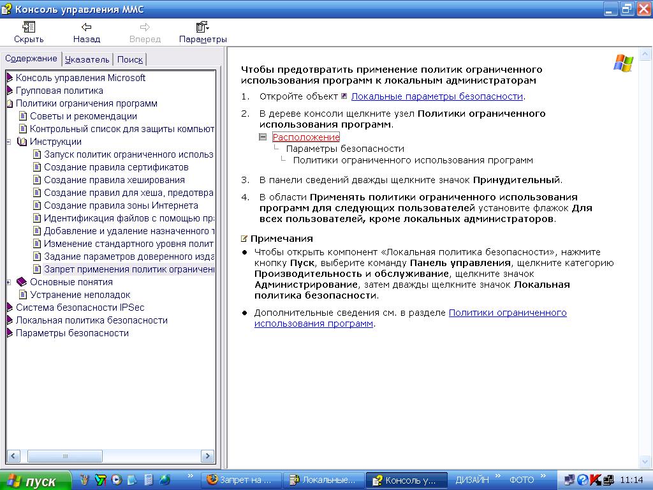Open the Советы и рекомендации page icon
Image resolution: width=653 pixels, height=490 pixels.
(24, 116)
